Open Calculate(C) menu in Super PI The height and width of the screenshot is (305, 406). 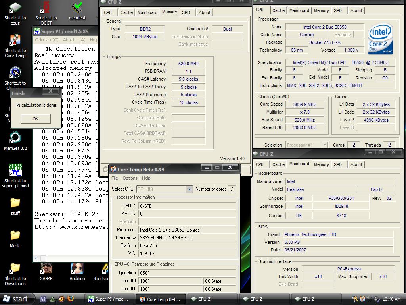coord(47,40)
